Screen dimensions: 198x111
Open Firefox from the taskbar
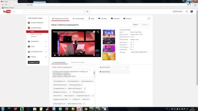click(67, 109)
